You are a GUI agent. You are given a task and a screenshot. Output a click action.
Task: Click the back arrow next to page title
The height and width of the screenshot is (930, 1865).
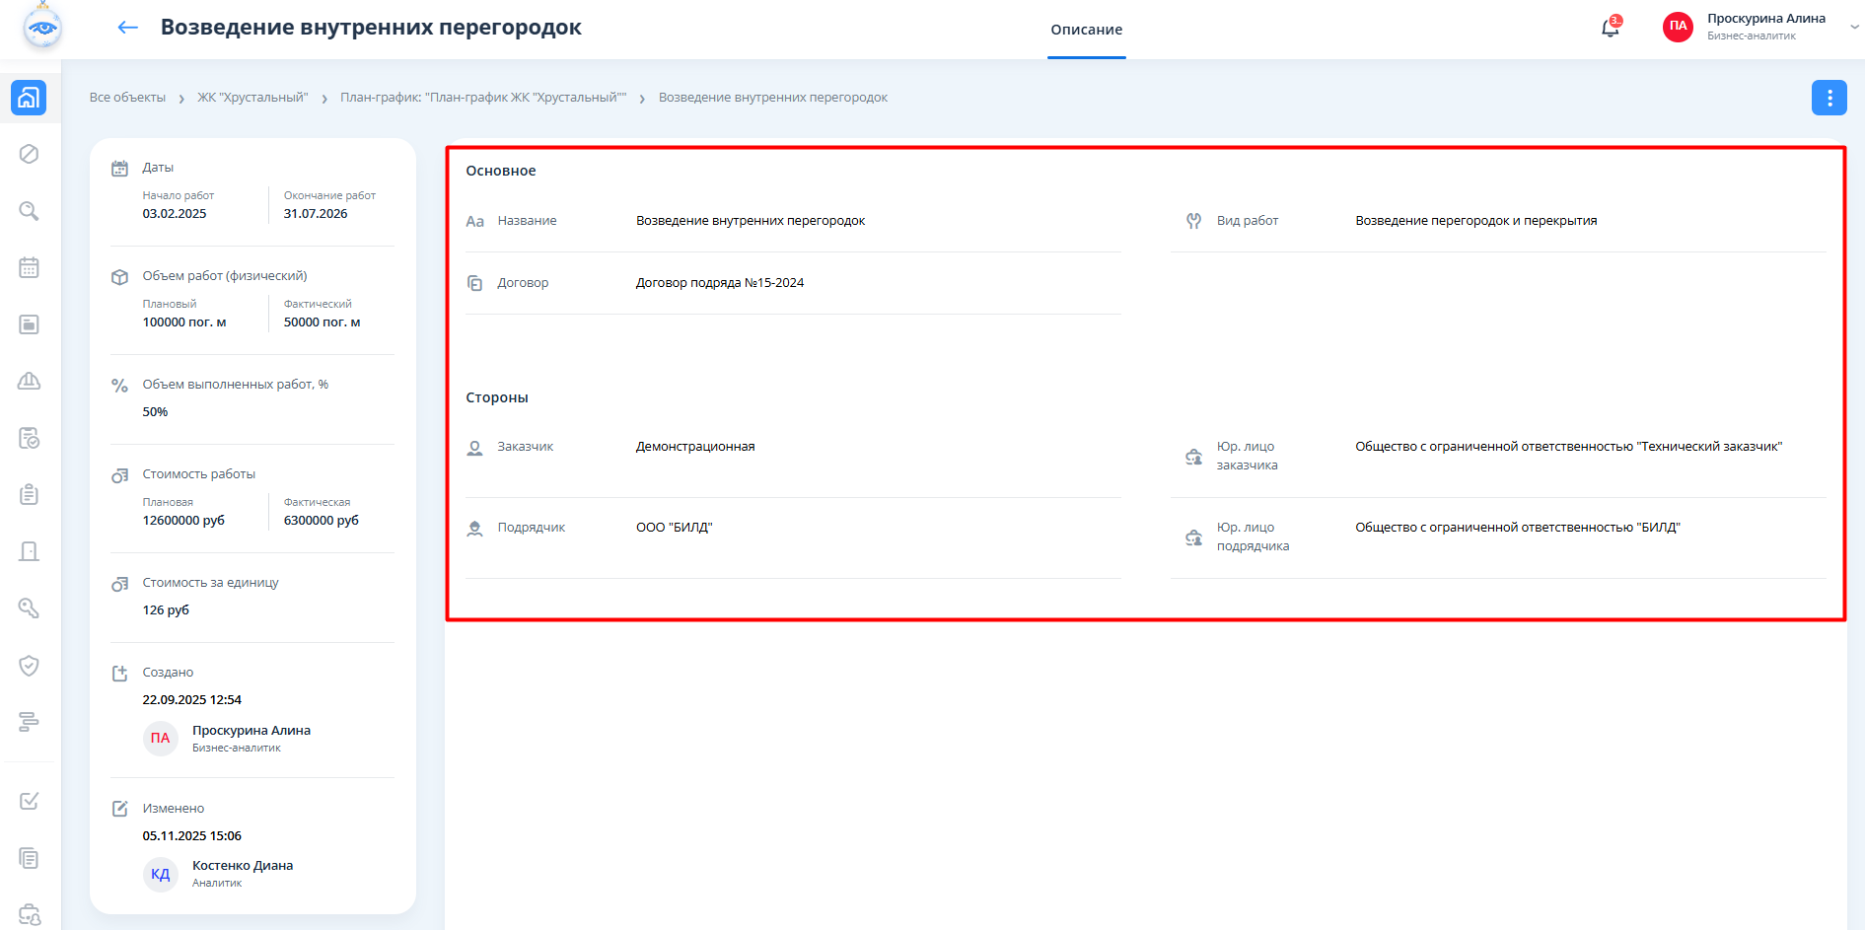tap(127, 28)
